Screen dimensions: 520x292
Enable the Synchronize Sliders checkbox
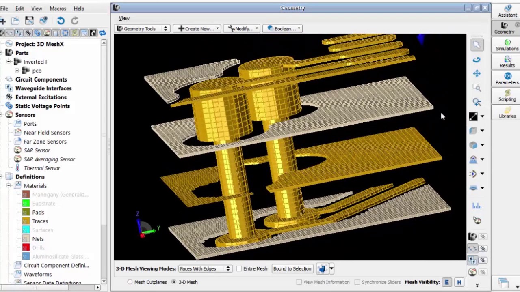(x=357, y=282)
